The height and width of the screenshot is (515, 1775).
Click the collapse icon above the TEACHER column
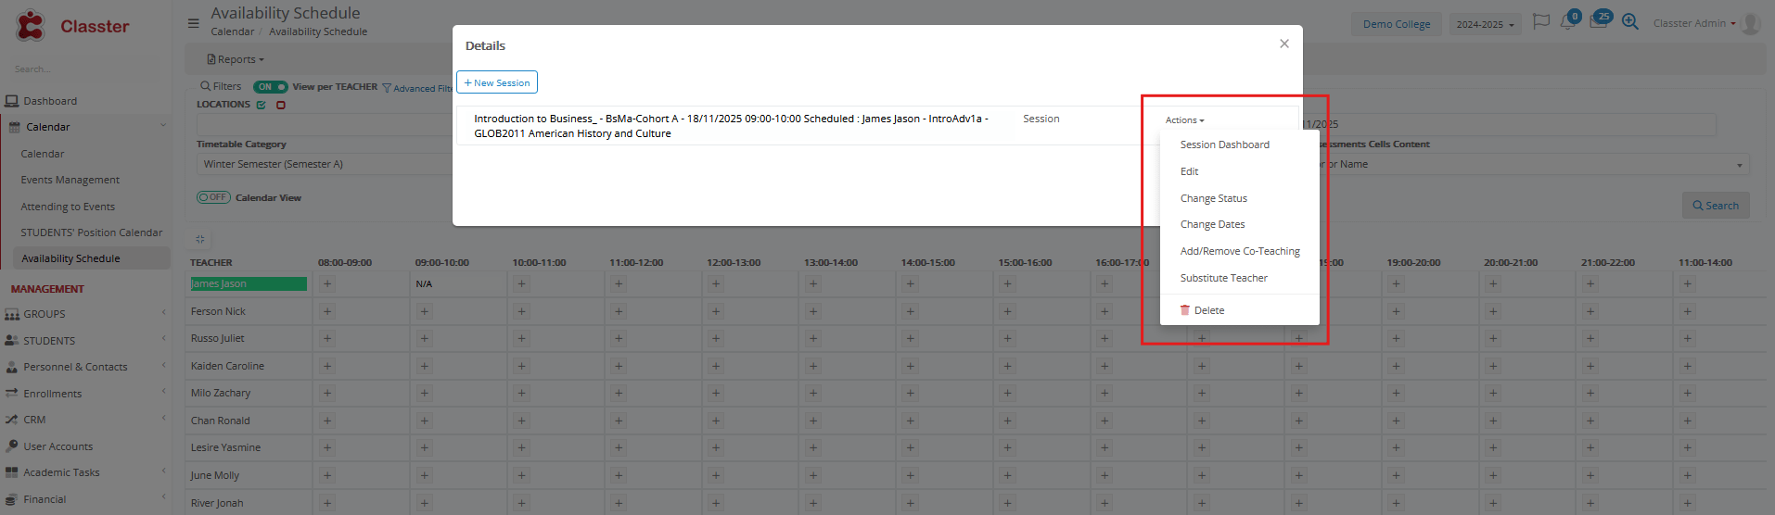200,239
